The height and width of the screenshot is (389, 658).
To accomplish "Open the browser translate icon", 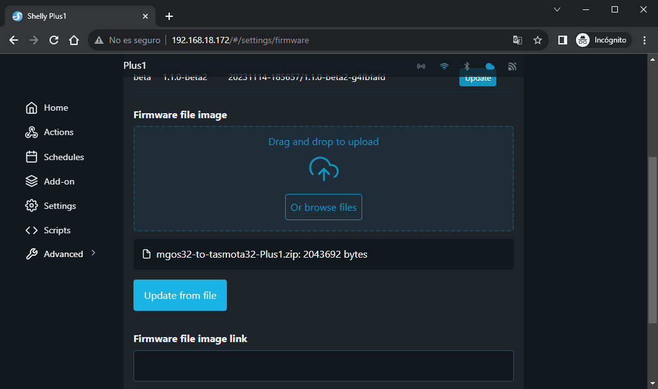I will [517, 40].
